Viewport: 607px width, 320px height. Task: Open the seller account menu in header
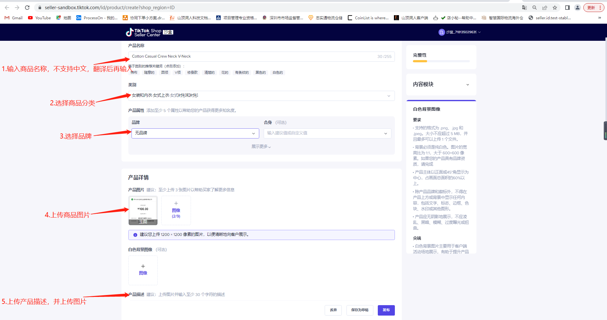click(460, 32)
